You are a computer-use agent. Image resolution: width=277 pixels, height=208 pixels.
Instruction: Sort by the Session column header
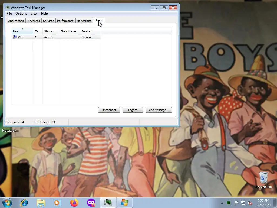pyautogui.click(x=90, y=31)
